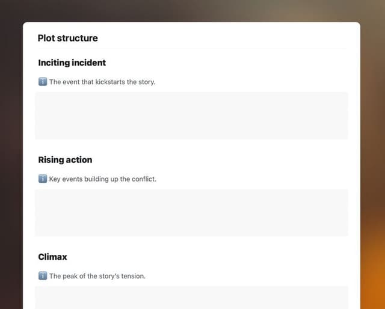Select the Plot structure title
Screen dimensions: 385x309
coord(68,38)
